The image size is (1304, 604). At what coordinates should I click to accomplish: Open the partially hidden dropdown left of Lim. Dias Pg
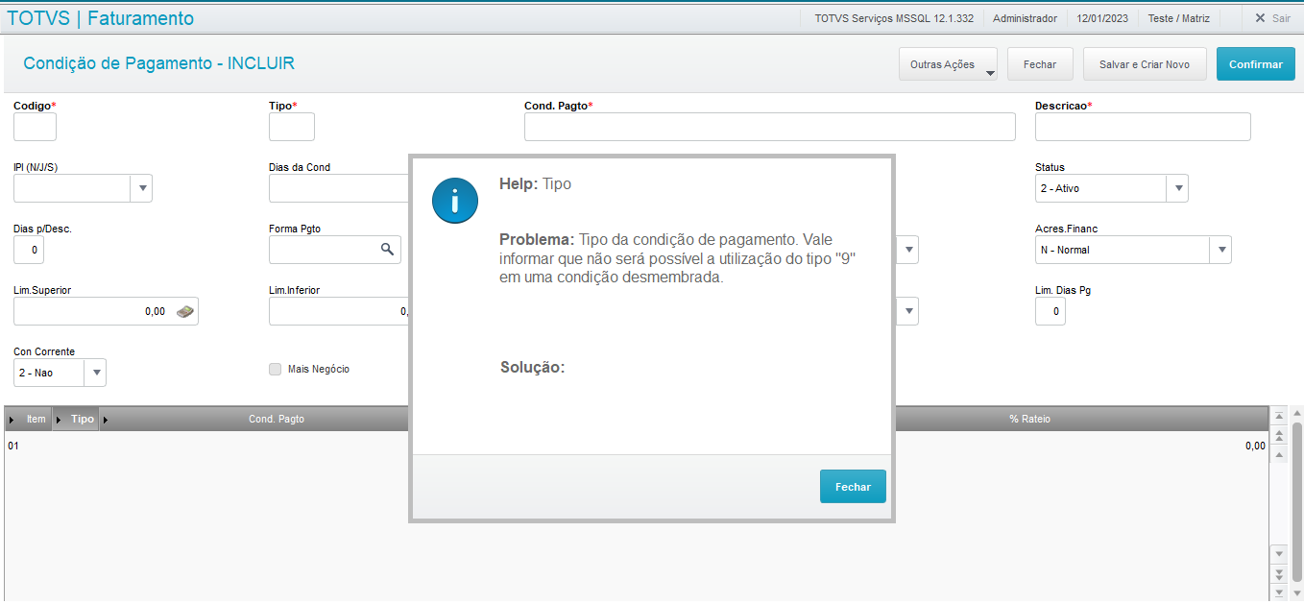pyautogui.click(x=907, y=311)
